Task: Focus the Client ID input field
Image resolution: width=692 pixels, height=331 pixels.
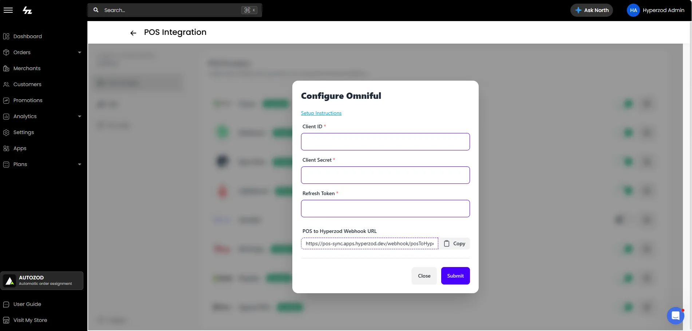Action: (x=385, y=142)
